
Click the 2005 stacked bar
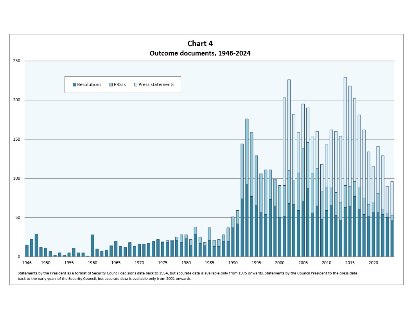pos(303,180)
